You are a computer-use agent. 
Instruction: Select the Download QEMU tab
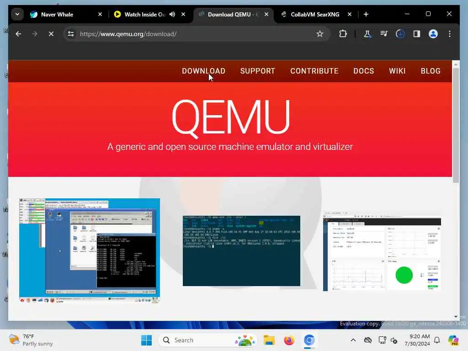point(233,14)
